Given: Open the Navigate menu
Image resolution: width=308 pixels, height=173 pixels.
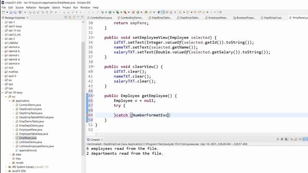Looking at the screenshot, I should pyautogui.click(x=44, y=8).
